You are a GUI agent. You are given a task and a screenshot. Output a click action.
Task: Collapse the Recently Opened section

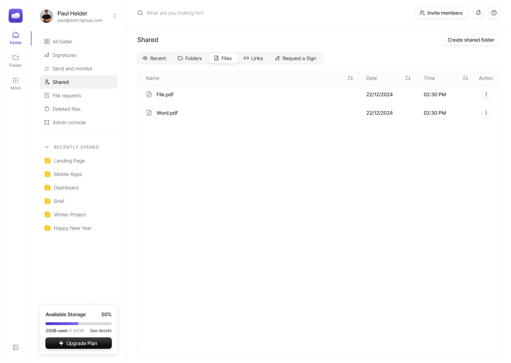(47, 147)
